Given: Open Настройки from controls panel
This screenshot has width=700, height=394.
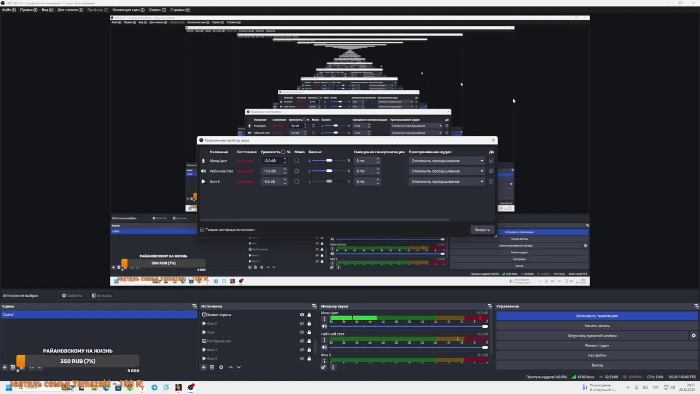Looking at the screenshot, I should click(x=597, y=355).
